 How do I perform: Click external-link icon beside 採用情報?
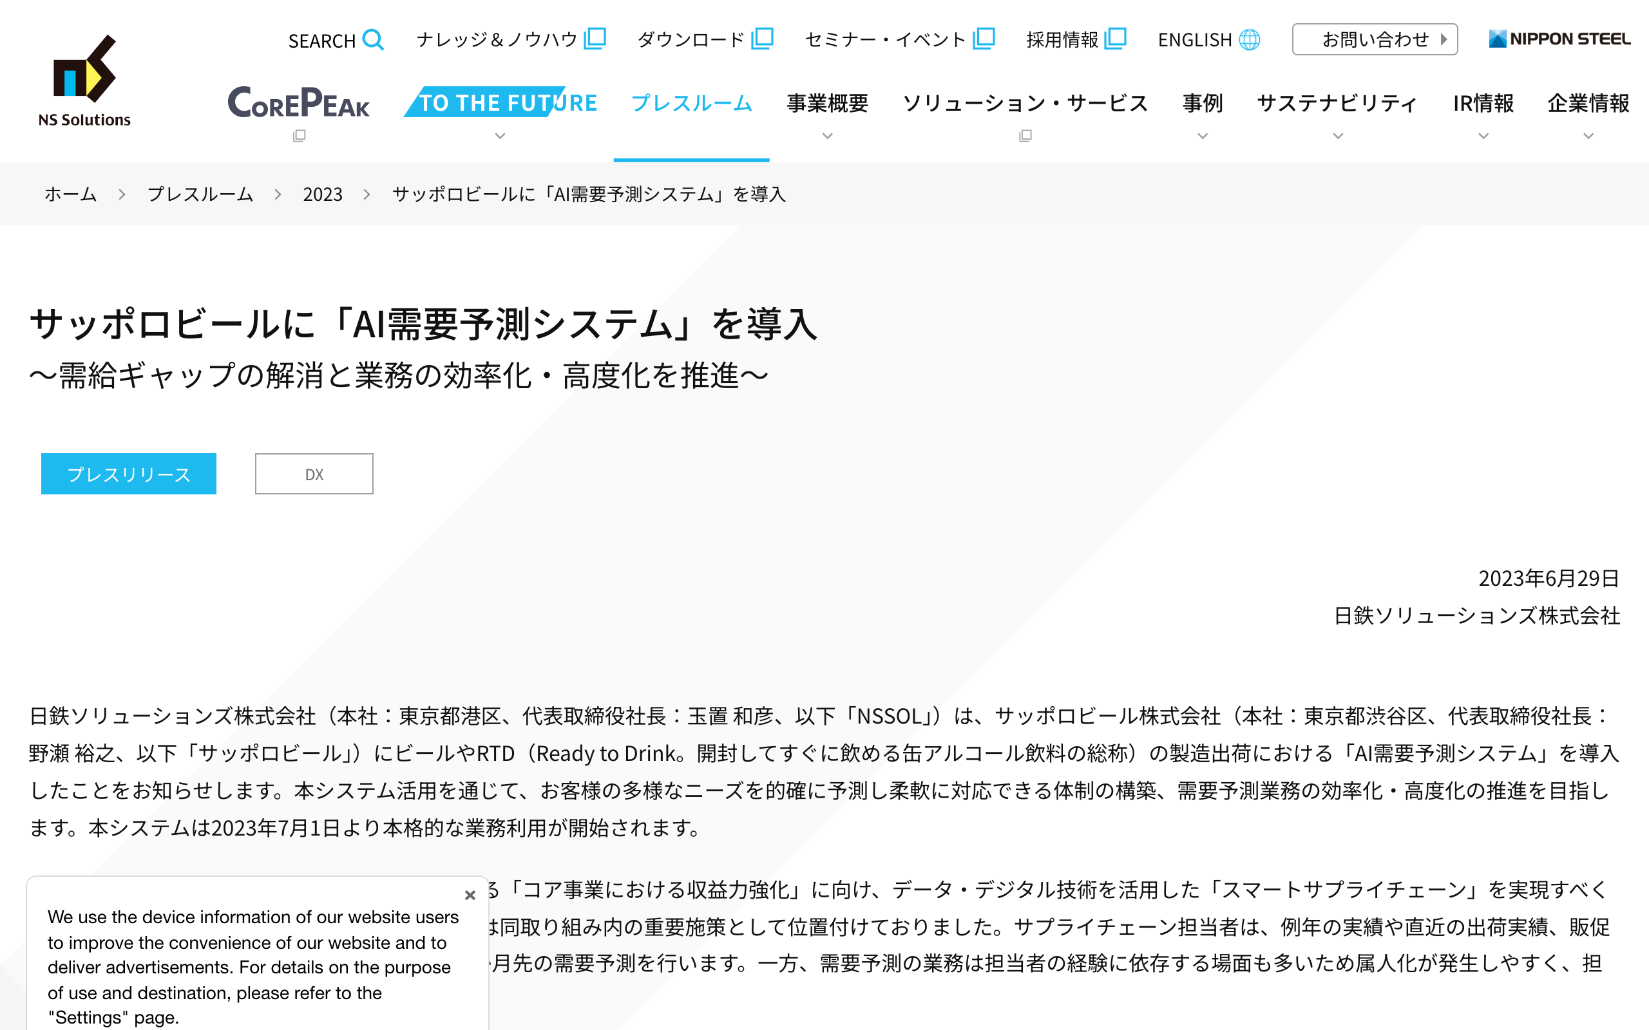tap(1116, 38)
